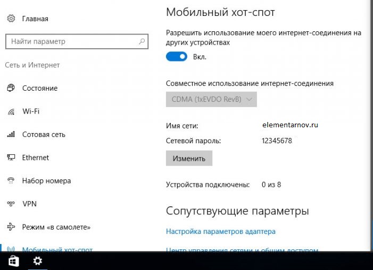Click the Сотовая сеть signal bars icon
Image resolution: width=373 pixels, height=270 pixels.
click(11, 135)
